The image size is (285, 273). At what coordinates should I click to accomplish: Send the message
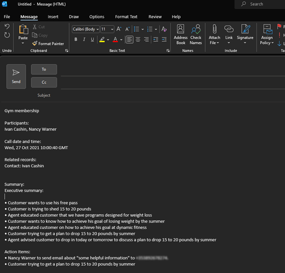point(16,77)
